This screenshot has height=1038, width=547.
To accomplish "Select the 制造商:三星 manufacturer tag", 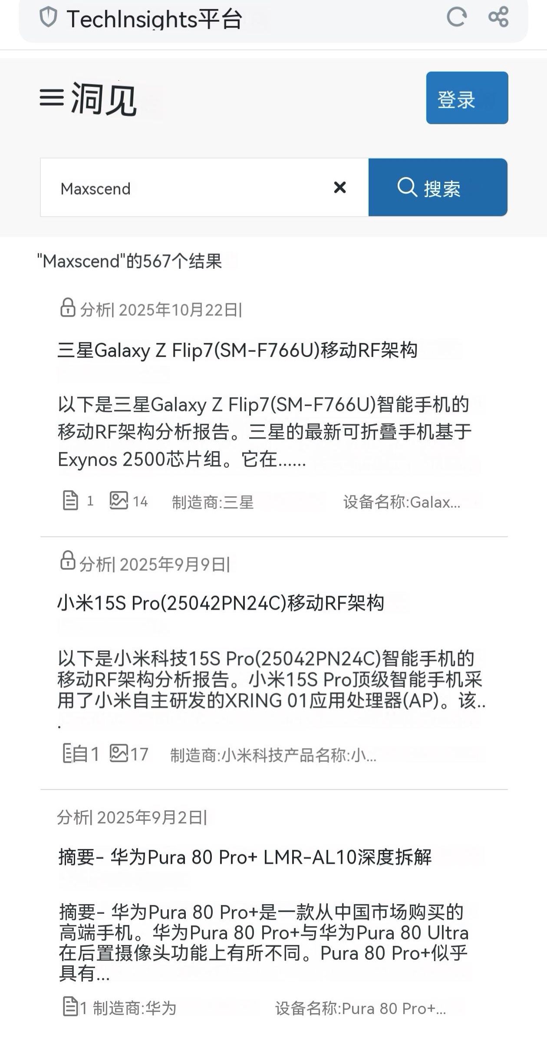I will click(x=213, y=502).
